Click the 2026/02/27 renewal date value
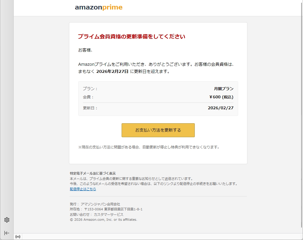 pyautogui.click(x=221, y=108)
